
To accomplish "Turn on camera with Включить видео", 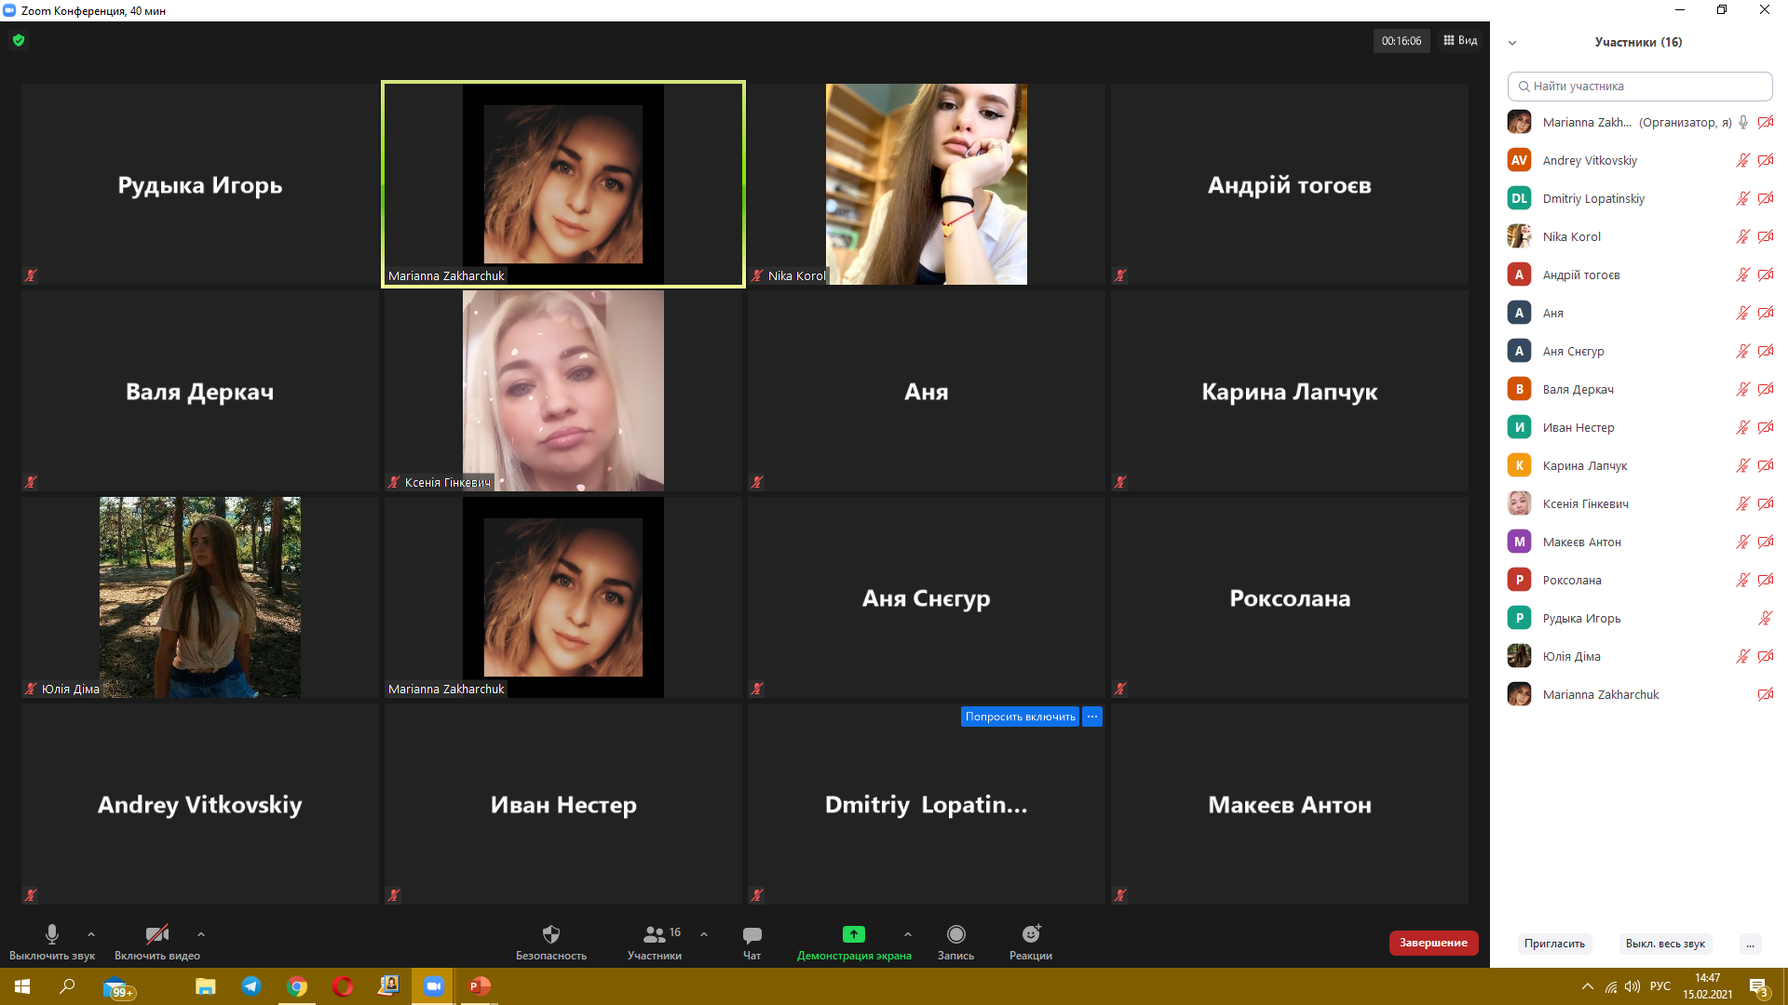I will click(156, 934).
